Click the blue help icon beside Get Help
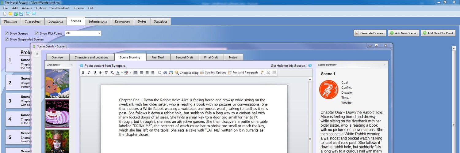 [310, 65]
